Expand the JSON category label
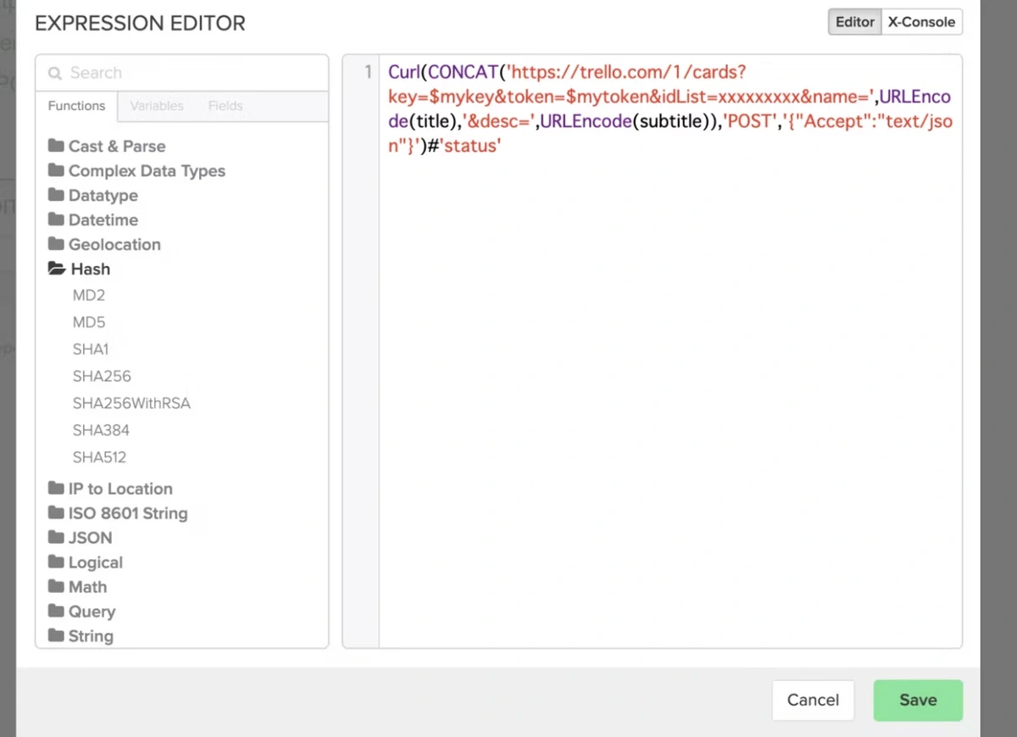This screenshot has height=737, width=1017. click(x=90, y=538)
